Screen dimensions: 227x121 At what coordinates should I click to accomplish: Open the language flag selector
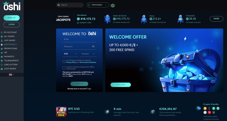pyautogui.click(x=12, y=75)
